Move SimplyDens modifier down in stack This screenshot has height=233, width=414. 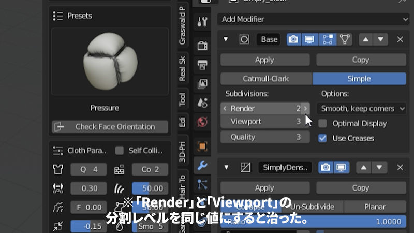point(379,167)
